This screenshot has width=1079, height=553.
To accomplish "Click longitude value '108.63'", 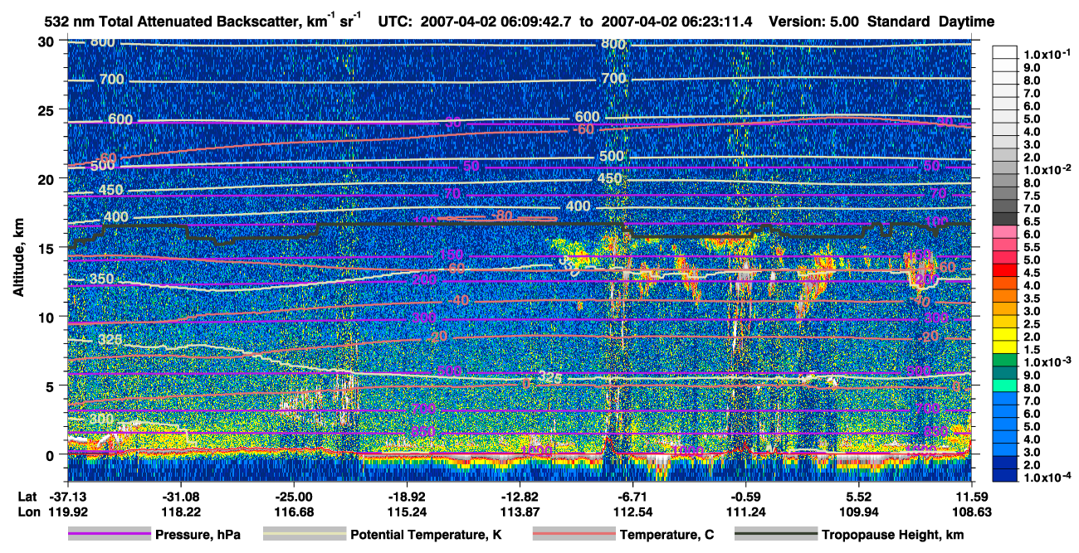I will pyautogui.click(x=971, y=513).
